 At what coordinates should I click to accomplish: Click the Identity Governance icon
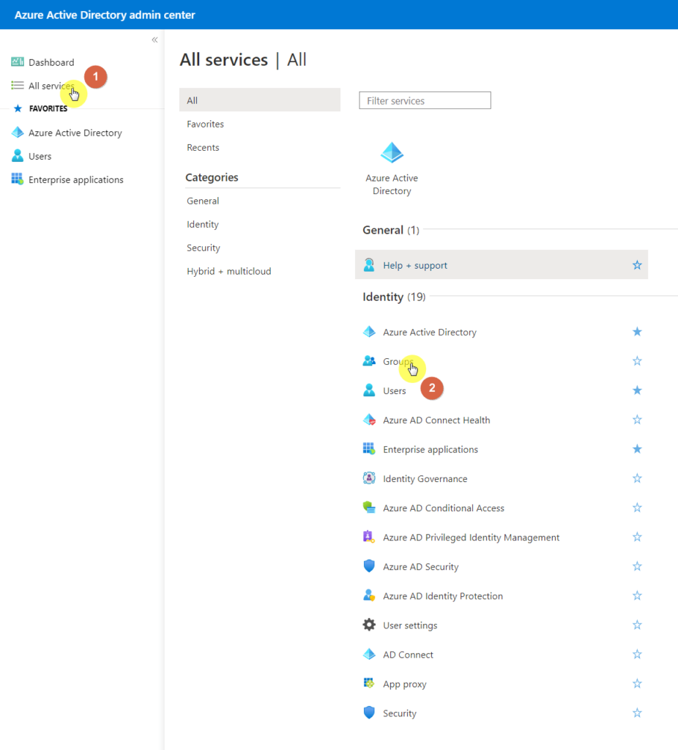pos(369,478)
